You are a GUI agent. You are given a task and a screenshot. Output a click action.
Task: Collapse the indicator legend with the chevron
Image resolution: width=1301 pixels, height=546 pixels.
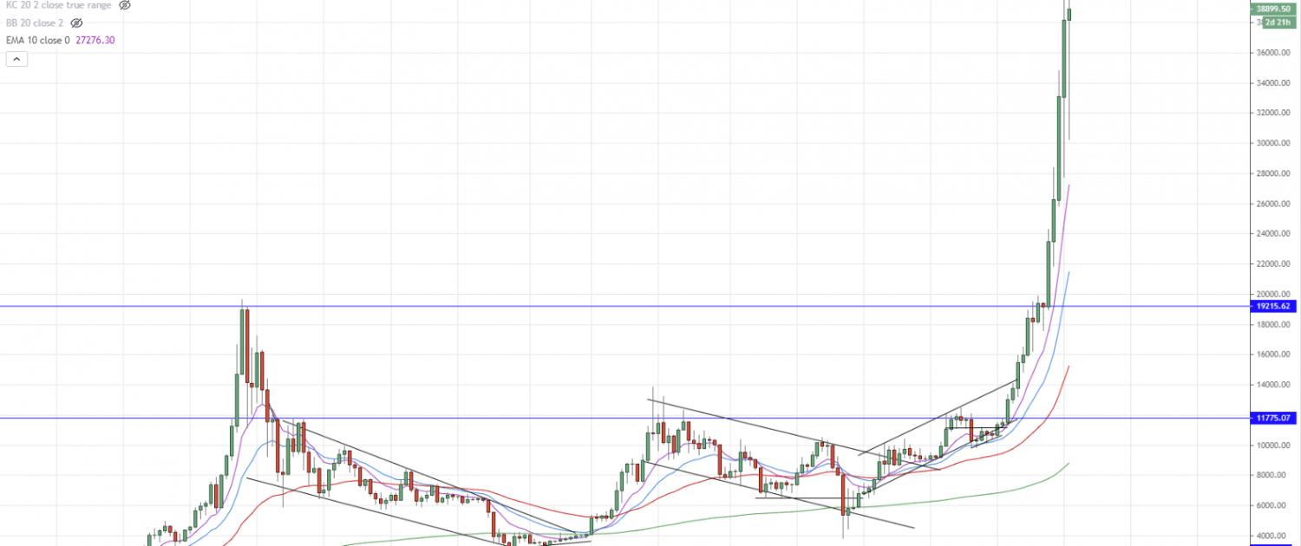16,59
